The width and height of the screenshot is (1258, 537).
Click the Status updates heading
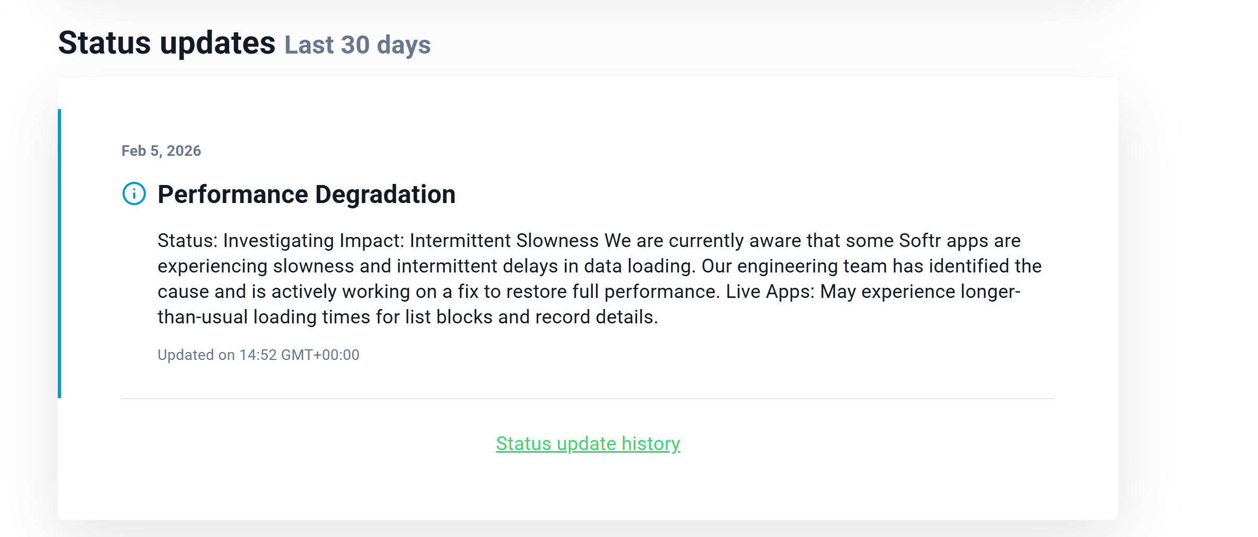pos(167,43)
